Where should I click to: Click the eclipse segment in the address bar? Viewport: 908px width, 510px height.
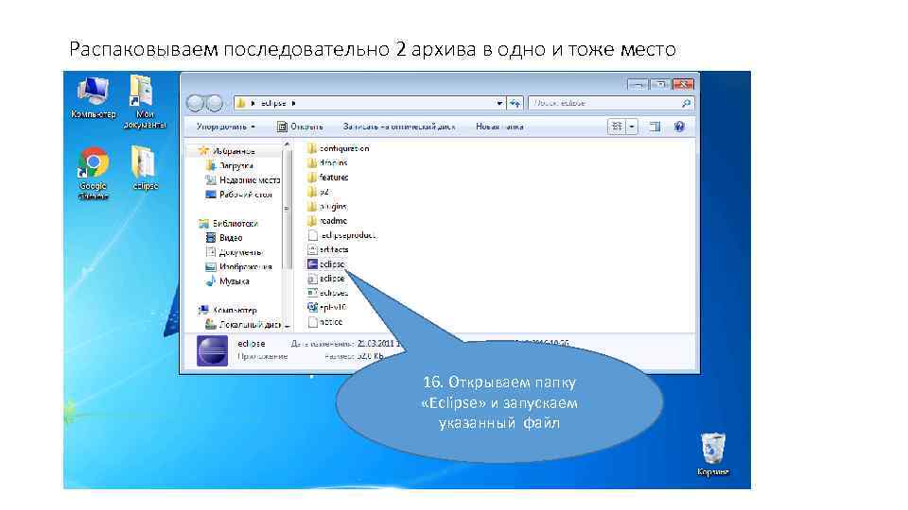[272, 103]
